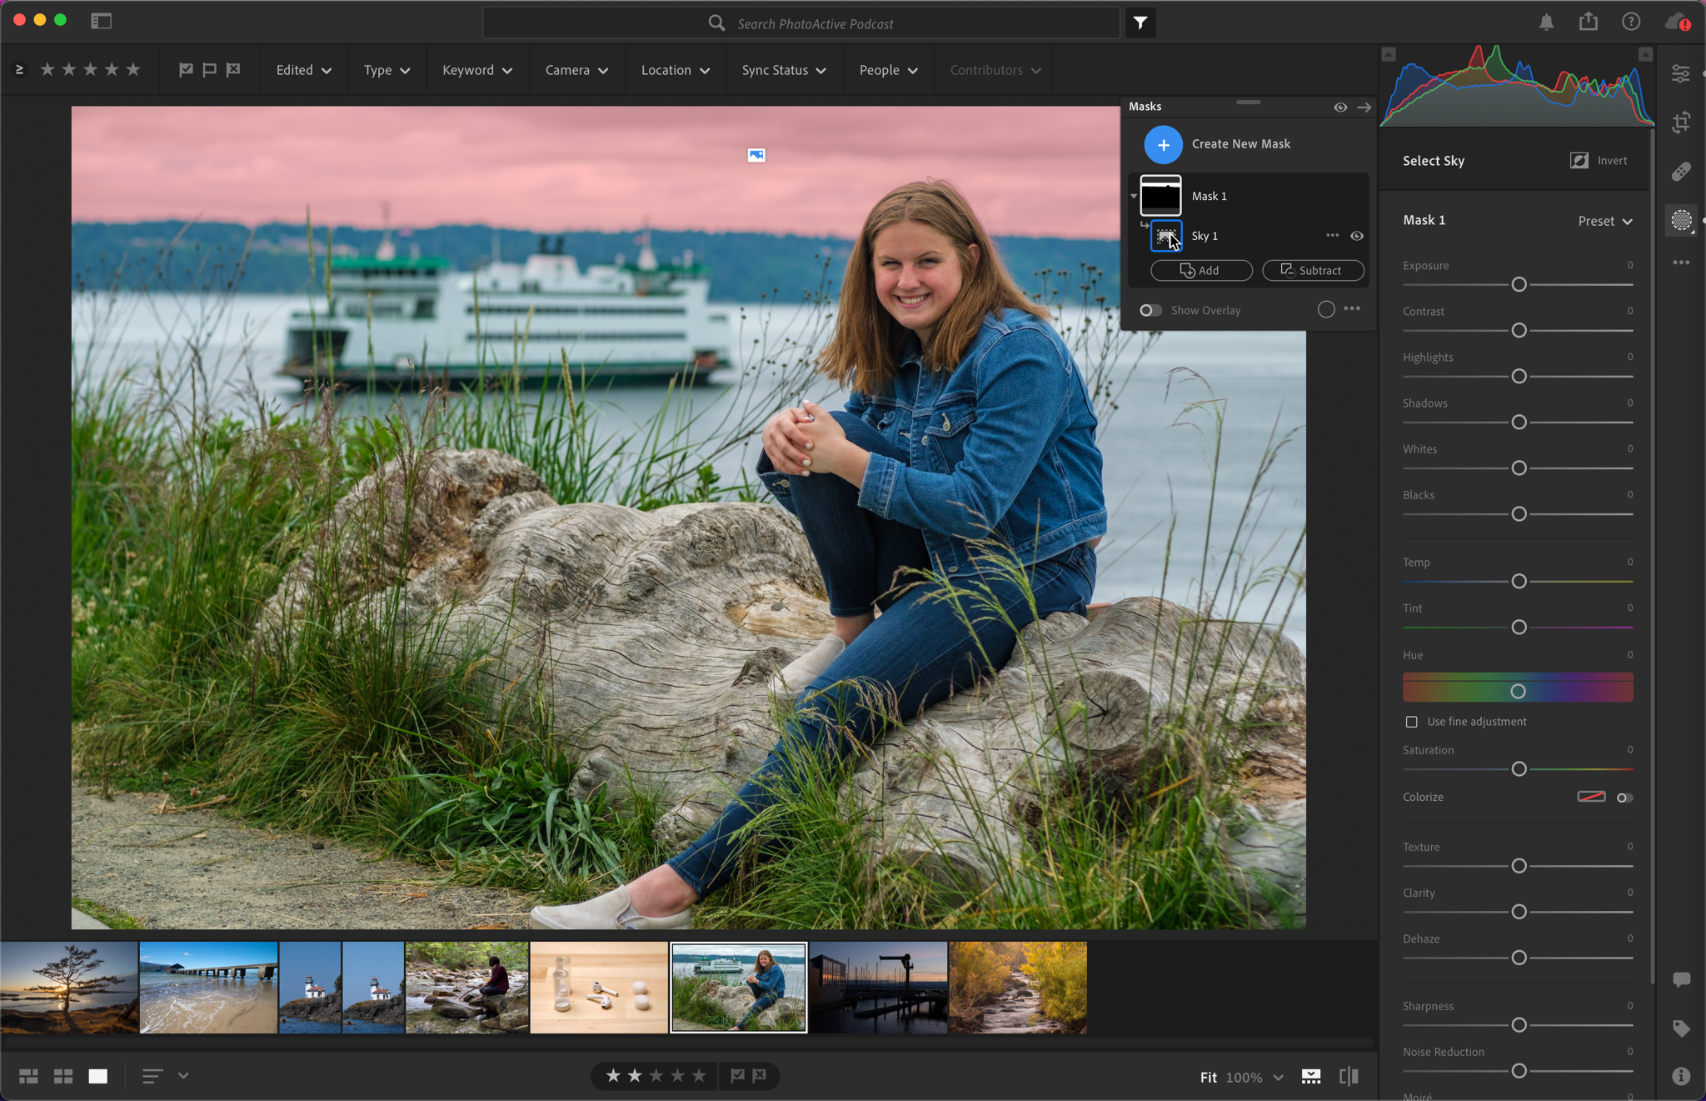Click the share export icon

[1589, 22]
